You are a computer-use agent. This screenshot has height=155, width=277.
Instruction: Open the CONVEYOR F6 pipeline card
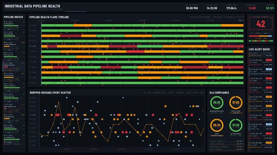tap(14, 77)
